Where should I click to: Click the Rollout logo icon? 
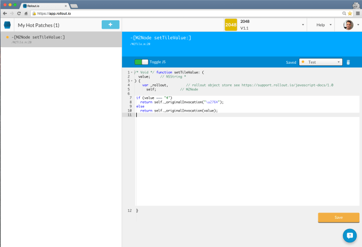point(7,24)
